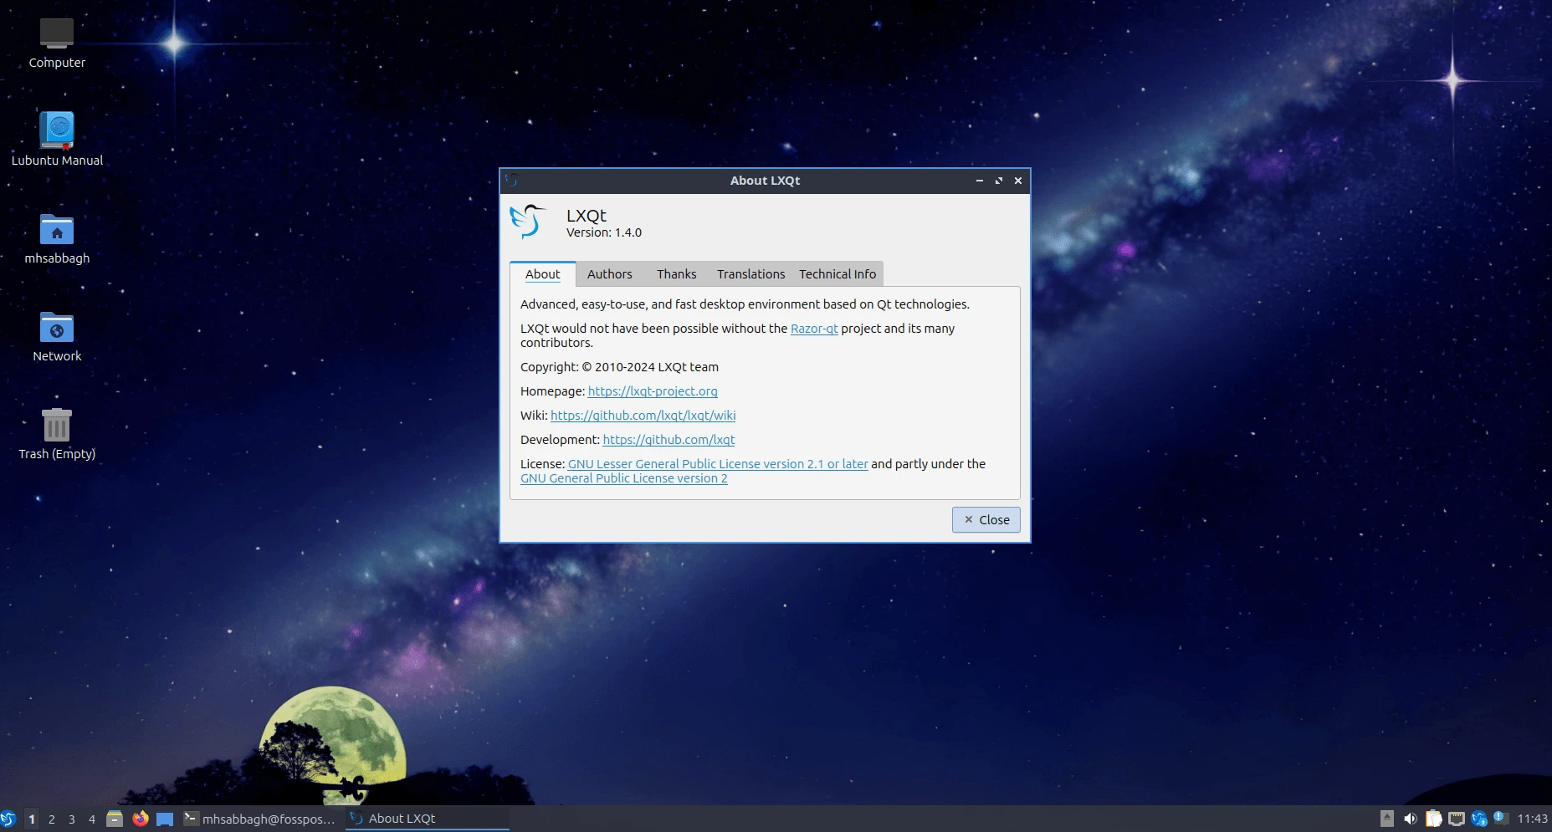This screenshot has width=1552, height=832.
Task: Minimize the About LXQt window
Action: click(x=979, y=181)
